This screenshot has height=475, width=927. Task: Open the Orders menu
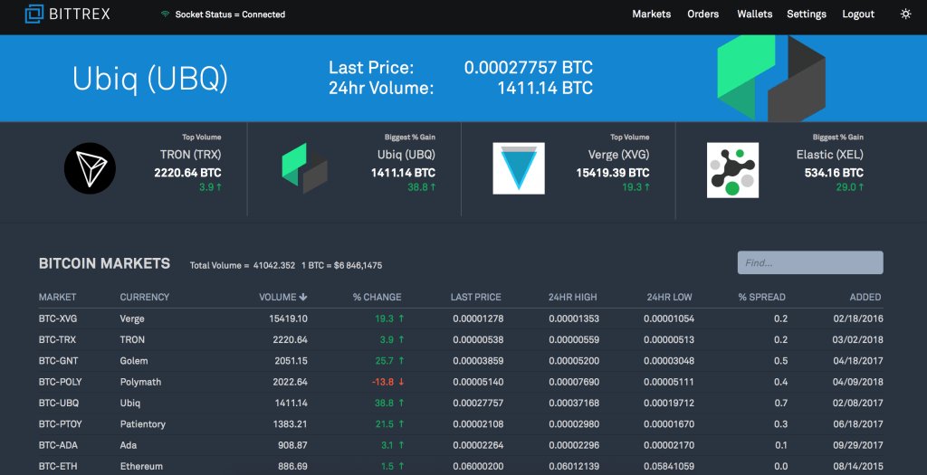click(702, 14)
